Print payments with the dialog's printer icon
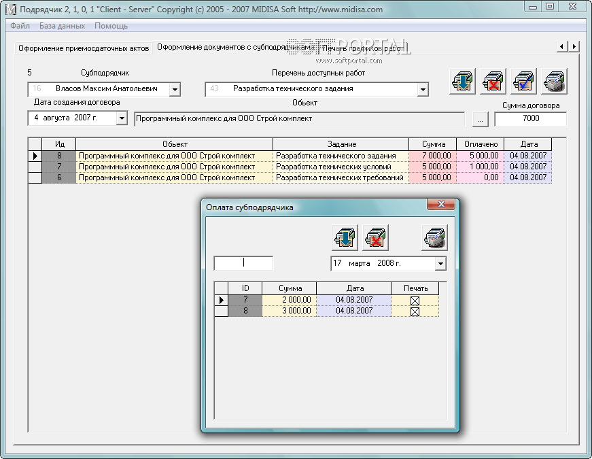The width and height of the screenshot is (592, 459). click(434, 237)
